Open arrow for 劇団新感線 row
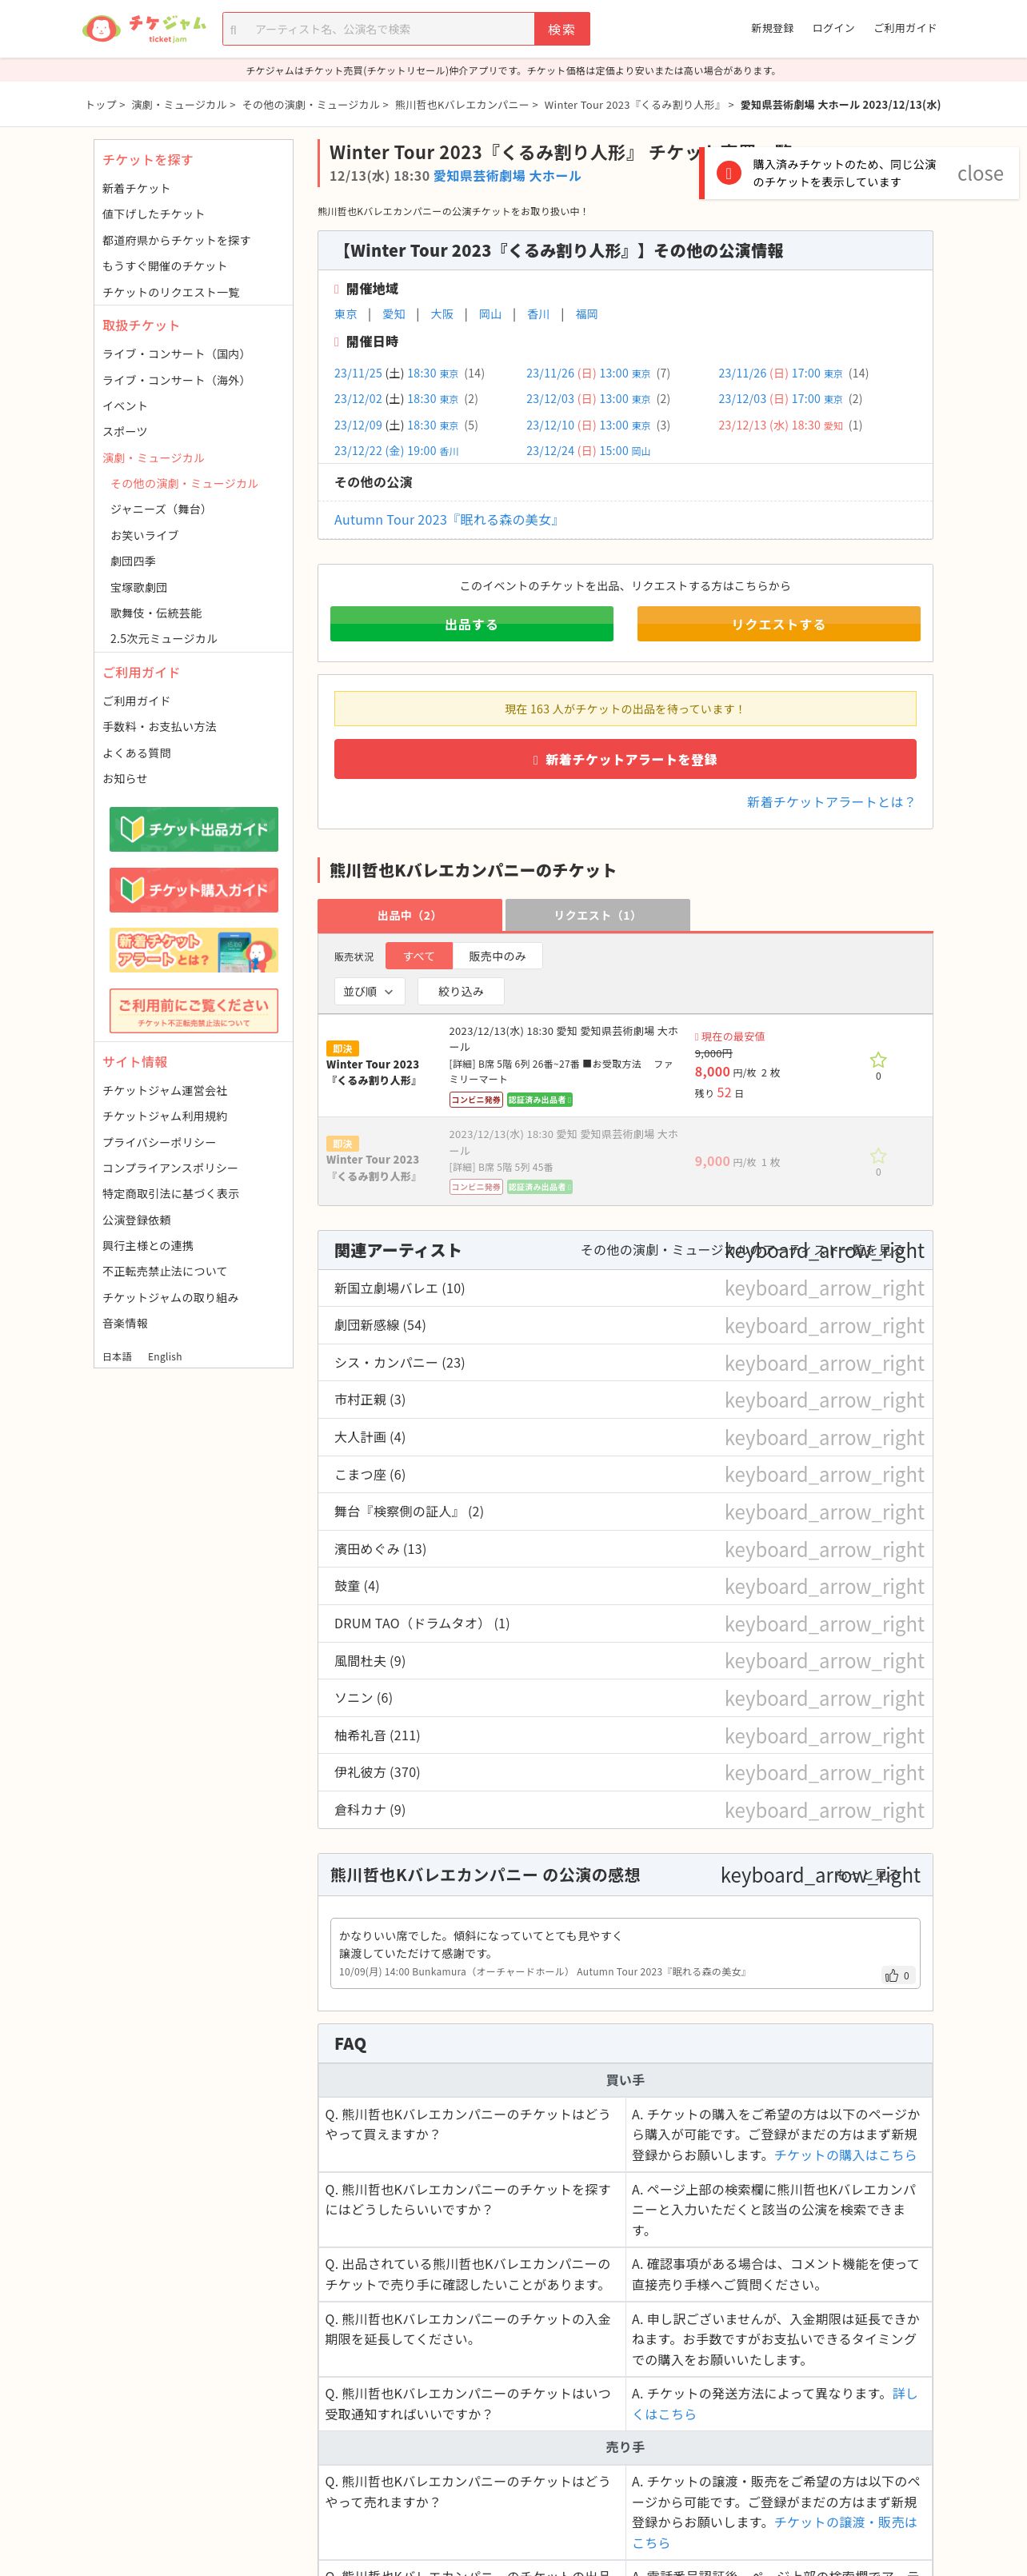 [x=824, y=1325]
